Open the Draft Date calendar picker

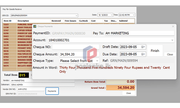tap(143, 47)
